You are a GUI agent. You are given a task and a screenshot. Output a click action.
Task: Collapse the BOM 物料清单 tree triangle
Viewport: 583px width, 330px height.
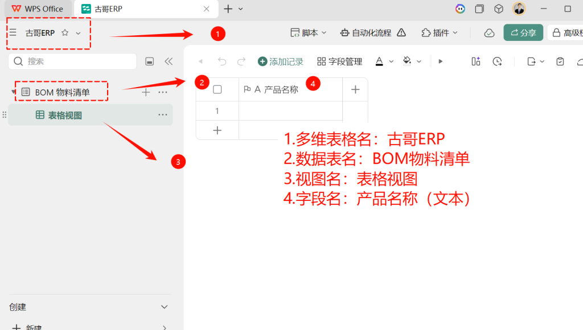pos(14,92)
